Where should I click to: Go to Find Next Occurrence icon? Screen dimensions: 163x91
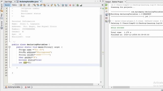(41, 5)
